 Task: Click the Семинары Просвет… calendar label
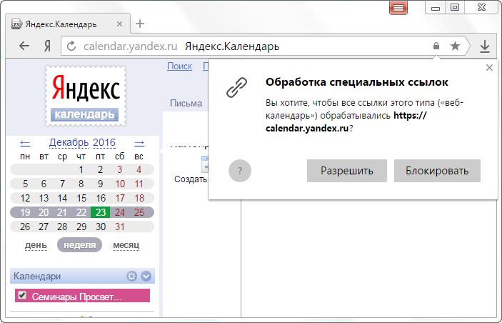pyautogui.click(x=77, y=297)
